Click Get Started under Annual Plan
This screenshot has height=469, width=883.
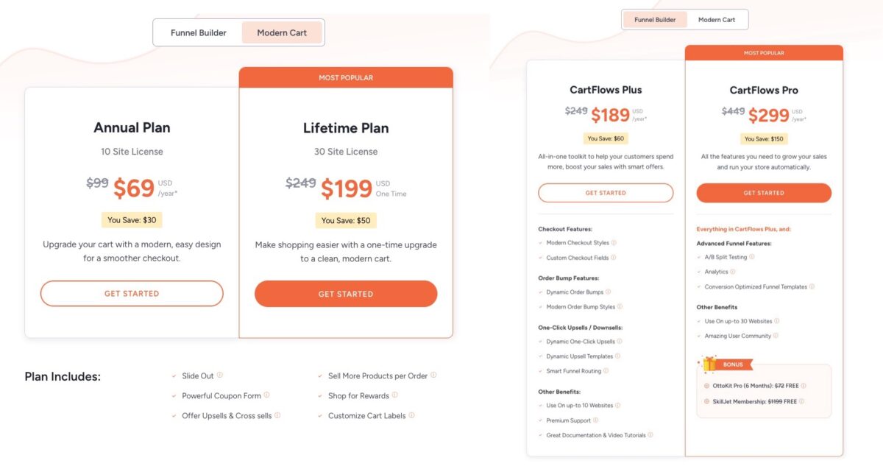click(132, 294)
